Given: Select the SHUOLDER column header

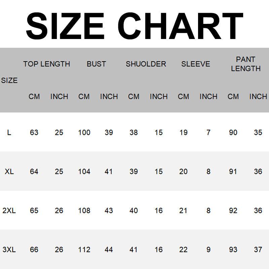Looking at the screenshot, I should click(146, 64).
